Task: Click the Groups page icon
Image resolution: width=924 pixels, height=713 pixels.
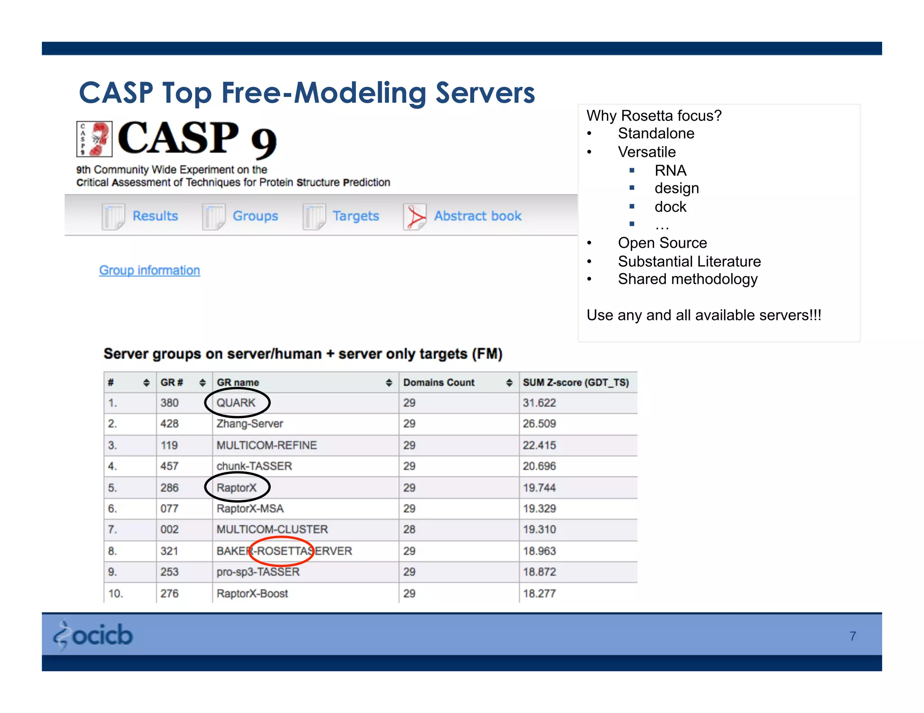Action: point(214,217)
